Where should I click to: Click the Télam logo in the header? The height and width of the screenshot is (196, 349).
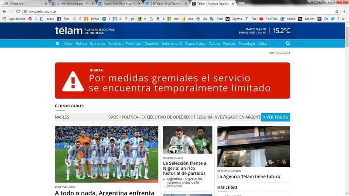click(68, 30)
